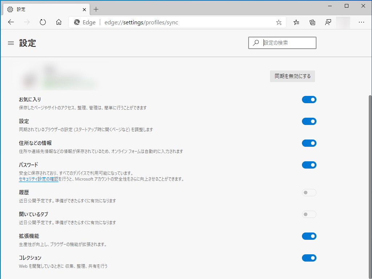Open the more options menu

click(x=361, y=22)
